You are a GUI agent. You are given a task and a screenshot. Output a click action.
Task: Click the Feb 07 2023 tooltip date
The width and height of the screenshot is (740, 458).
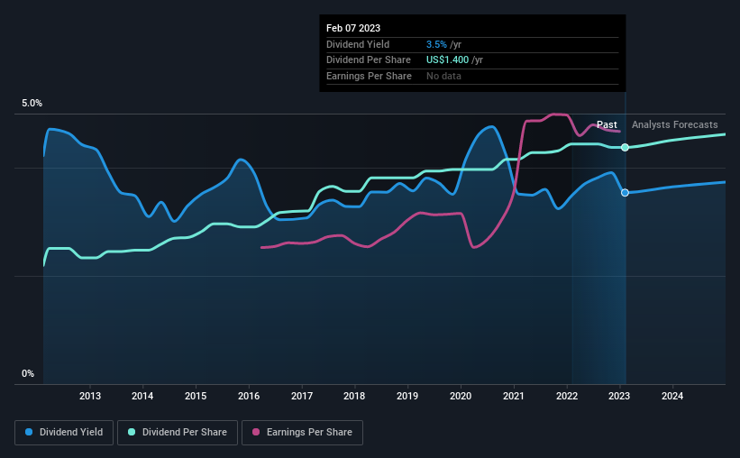coord(353,28)
